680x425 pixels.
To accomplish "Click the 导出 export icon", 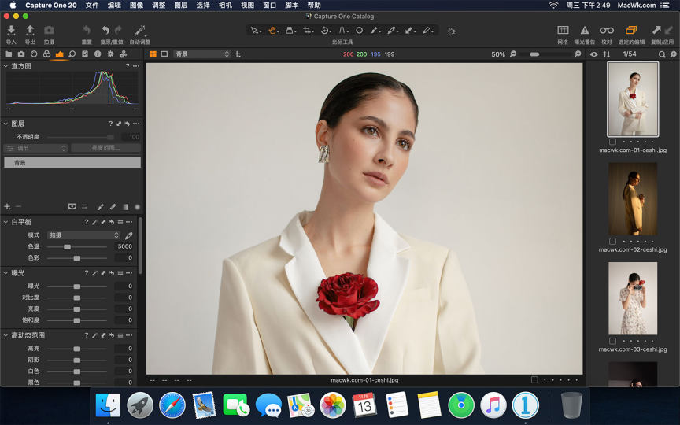I will pos(30,31).
